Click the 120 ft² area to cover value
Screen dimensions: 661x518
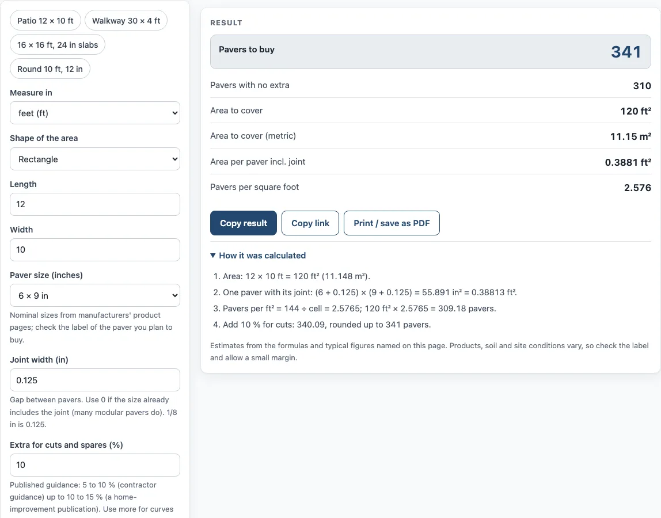click(636, 111)
